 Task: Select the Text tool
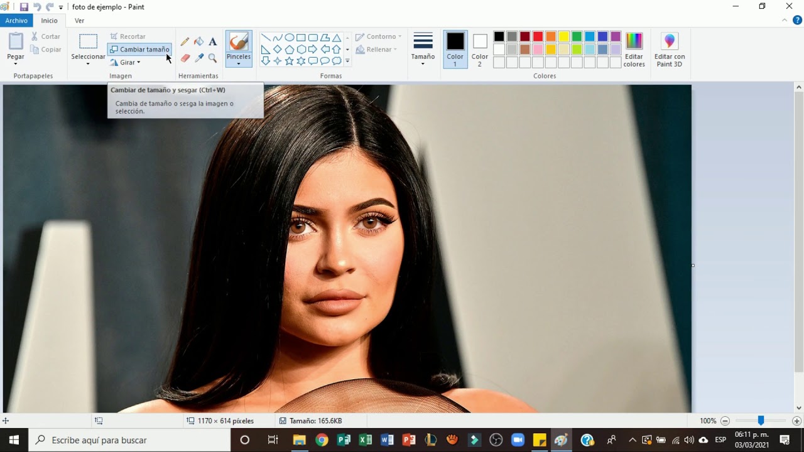click(212, 41)
